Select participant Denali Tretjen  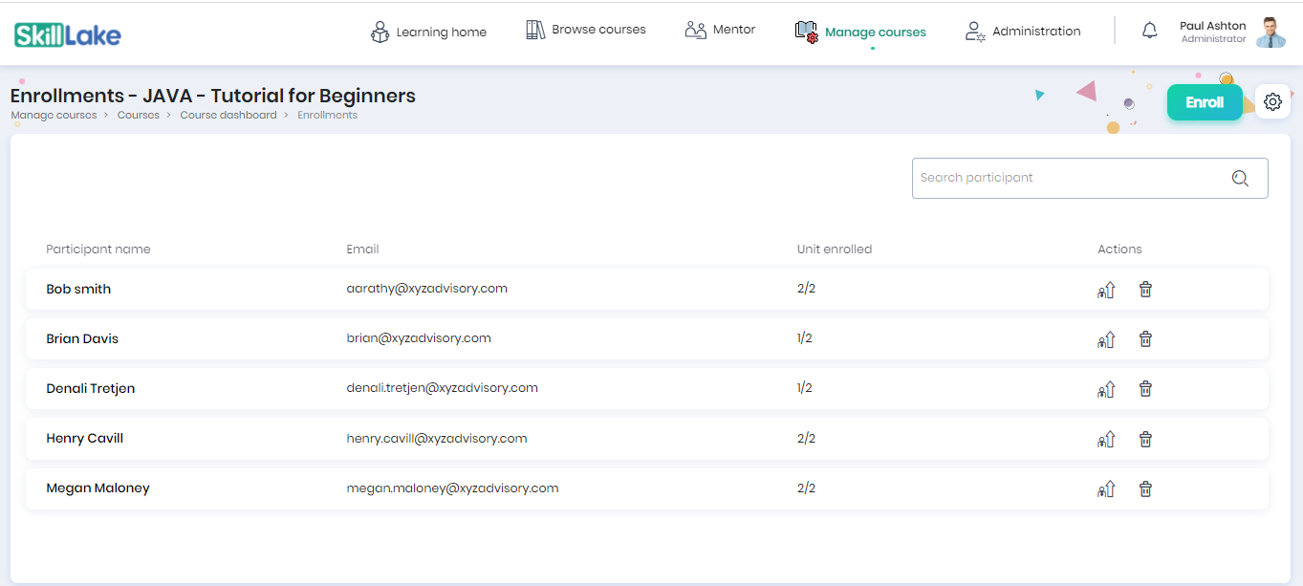coord(91,388)
